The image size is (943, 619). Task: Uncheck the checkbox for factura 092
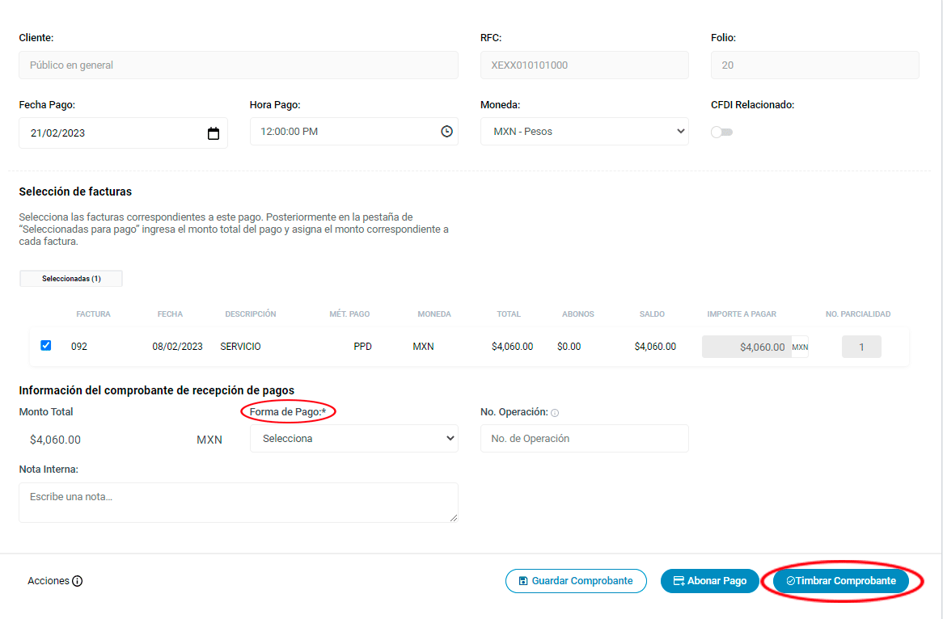(x=46, y=346)
